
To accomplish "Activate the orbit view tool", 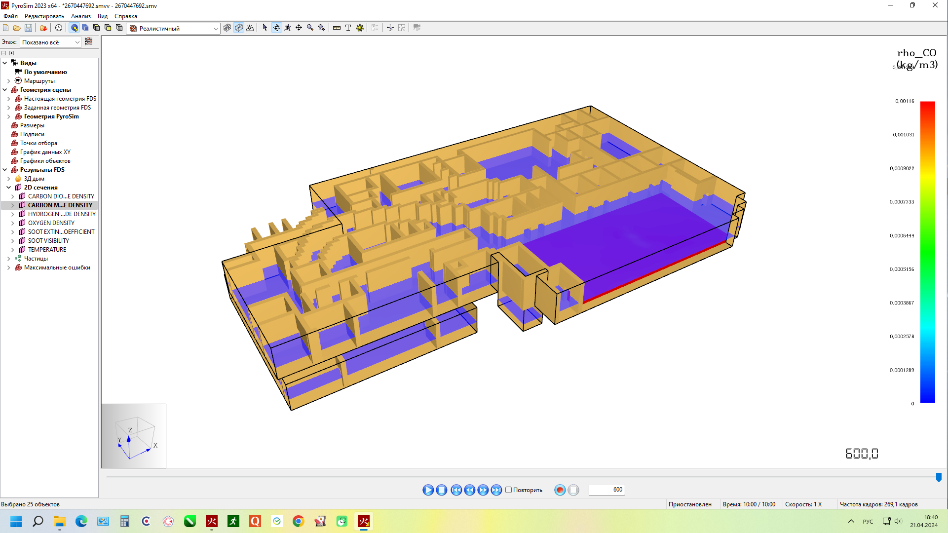I will 277,28.
